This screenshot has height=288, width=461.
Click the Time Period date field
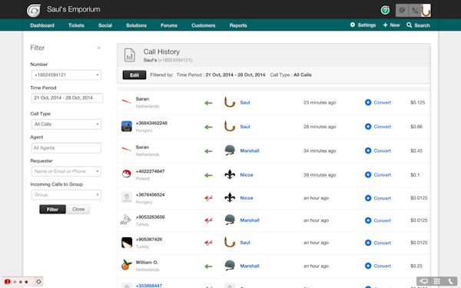pyautogui.click(x=67, y=98)
